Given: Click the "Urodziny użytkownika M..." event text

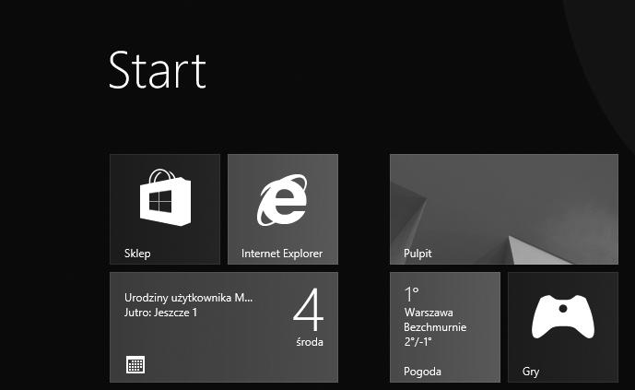Looking at the screenshot, I should click(x=188, y=298).
